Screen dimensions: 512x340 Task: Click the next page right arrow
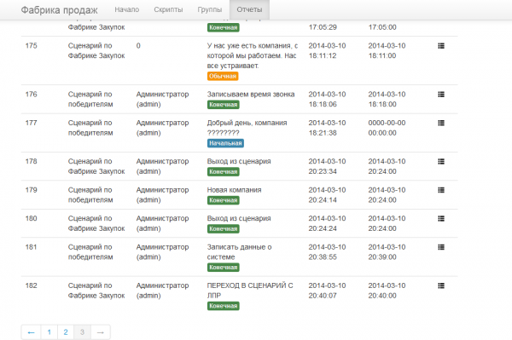[101, 332]
